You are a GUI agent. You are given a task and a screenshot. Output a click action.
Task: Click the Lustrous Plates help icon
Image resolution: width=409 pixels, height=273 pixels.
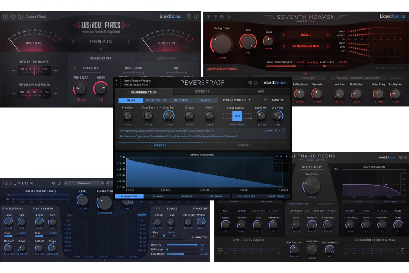(195, 16)
